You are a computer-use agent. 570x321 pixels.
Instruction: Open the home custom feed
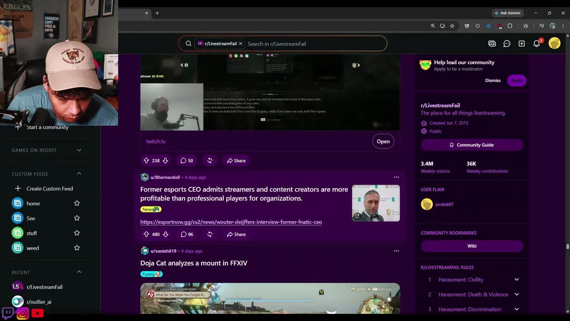[x=33, y=203]
